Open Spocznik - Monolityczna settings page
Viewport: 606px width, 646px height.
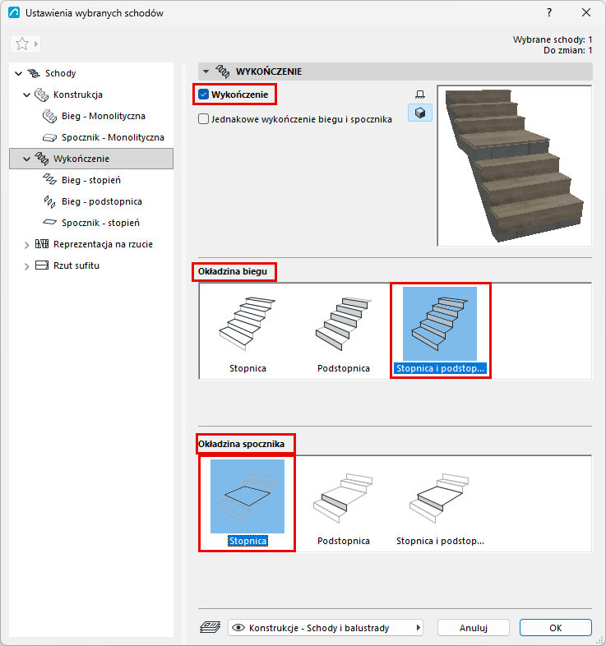pos(113,137)
